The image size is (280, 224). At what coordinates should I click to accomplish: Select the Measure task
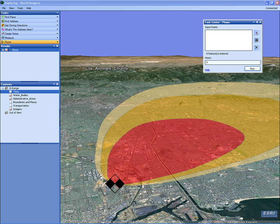[x=30, y=38]
